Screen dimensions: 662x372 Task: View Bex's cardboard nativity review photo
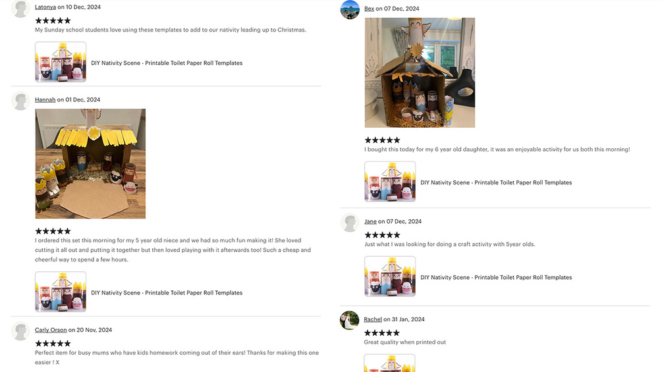tap(420, 72)
